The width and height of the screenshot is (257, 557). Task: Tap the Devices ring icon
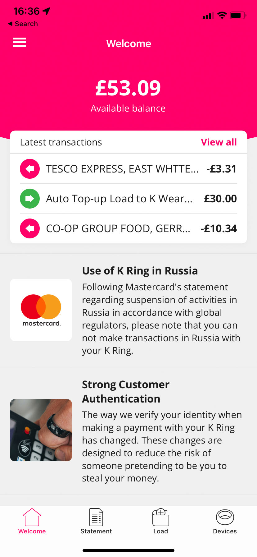[225, 518]
